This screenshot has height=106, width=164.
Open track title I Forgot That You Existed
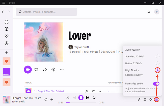[x=49, y=91]
